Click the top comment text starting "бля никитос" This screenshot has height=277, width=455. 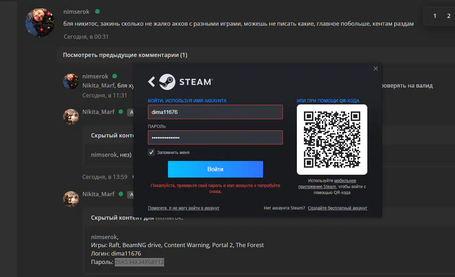(x=238, y=24)
